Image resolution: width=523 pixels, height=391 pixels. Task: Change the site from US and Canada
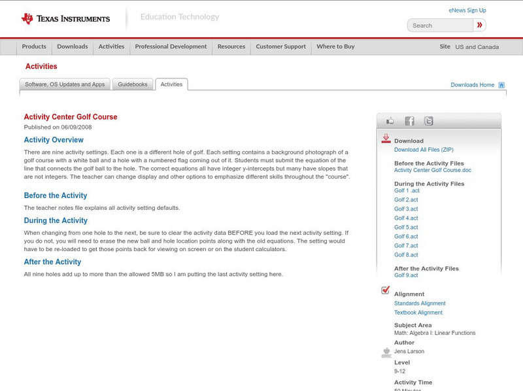[477, 47]
